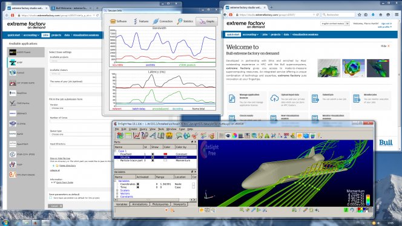This screenshot has height=226, width=402.
Task: Open Software tab in Session Info
Action: tap(118, 21)
